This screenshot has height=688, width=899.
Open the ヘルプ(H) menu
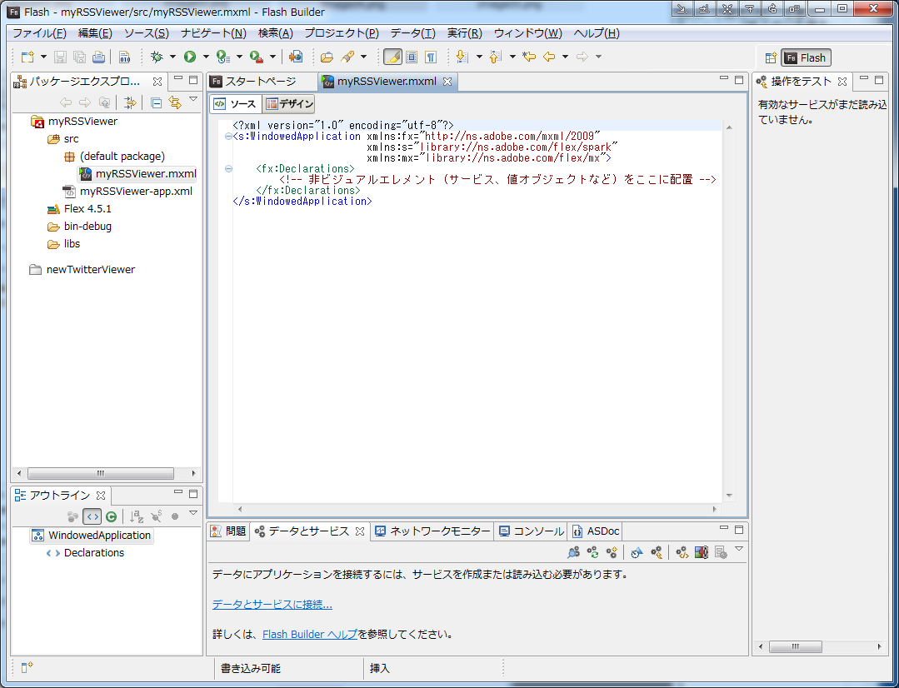tap(597, 33)
